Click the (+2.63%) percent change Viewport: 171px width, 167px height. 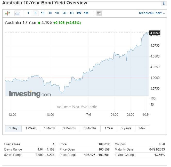point(73,23)
